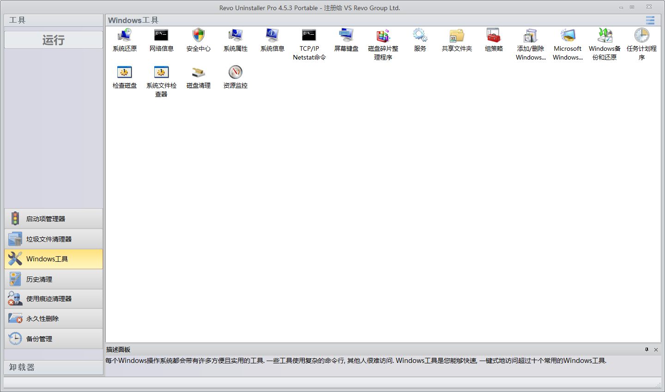Viewport: 665px width, 392px height.
Task: Open the TCP/IP Netstat命令 icon
Action: (309, 36)
